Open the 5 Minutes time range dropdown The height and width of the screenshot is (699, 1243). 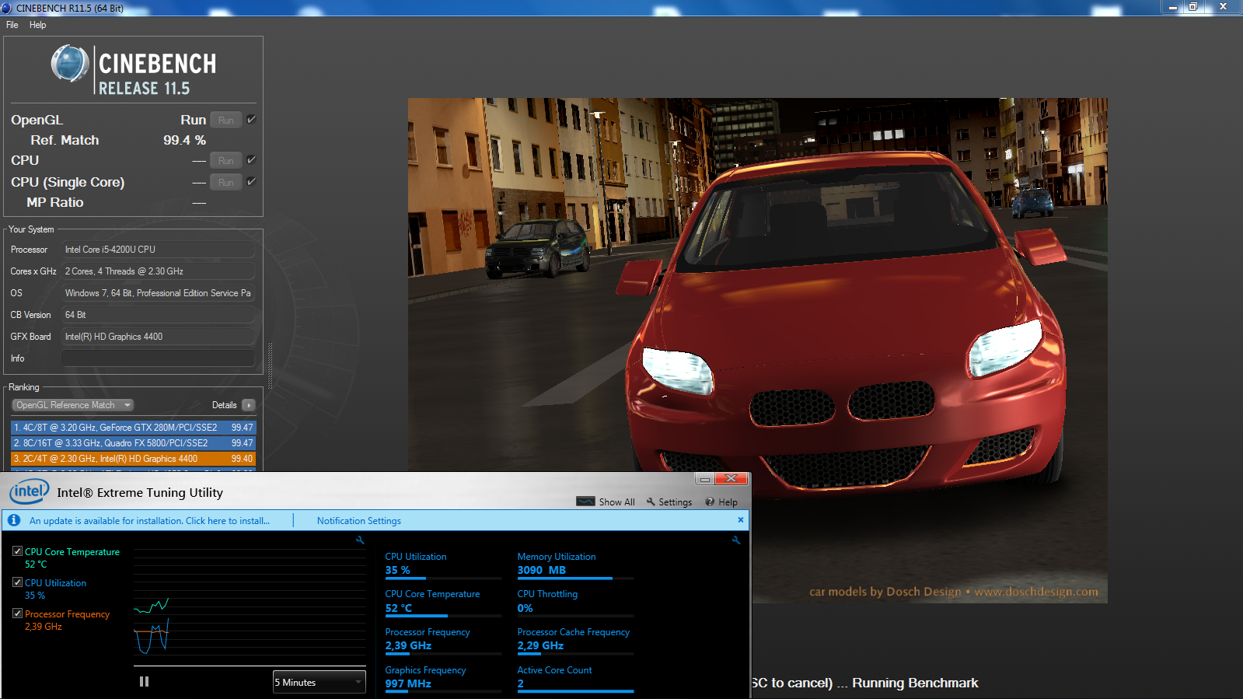pos(319,682)
